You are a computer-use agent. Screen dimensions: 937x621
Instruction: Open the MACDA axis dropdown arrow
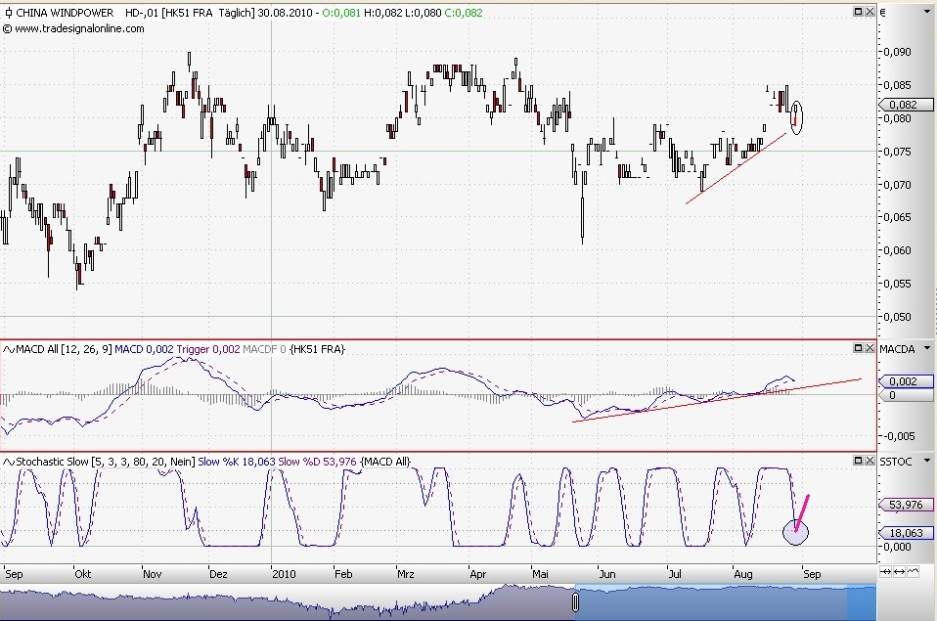coord(927,348)
